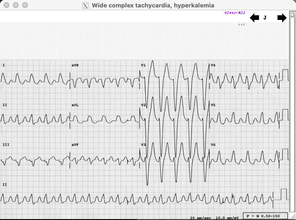
Task: Click the 10.0 mm/mV gain text
Action: [226, 217]
